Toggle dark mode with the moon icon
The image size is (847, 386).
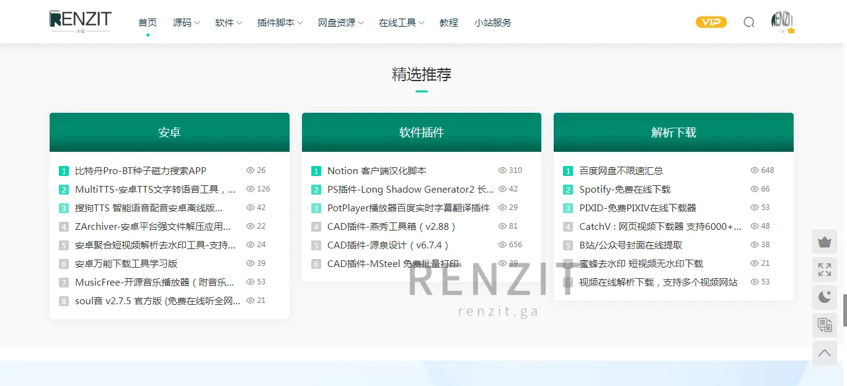pyautogui.click(x=824, y=297)
